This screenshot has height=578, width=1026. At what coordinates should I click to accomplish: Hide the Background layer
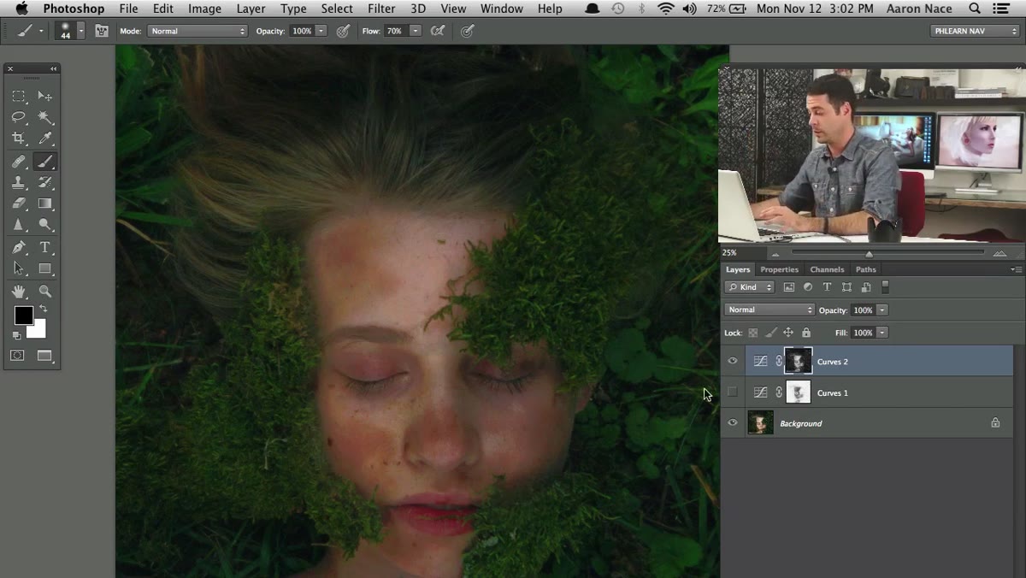(732, 423)
